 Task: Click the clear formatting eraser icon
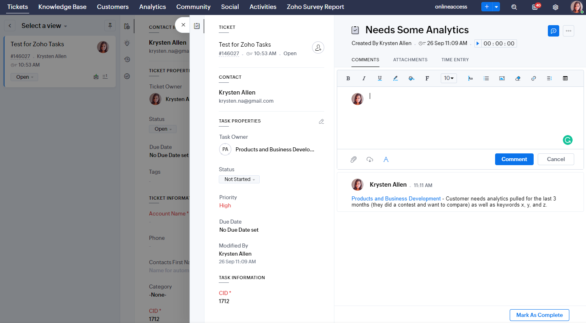coord(518,78)
